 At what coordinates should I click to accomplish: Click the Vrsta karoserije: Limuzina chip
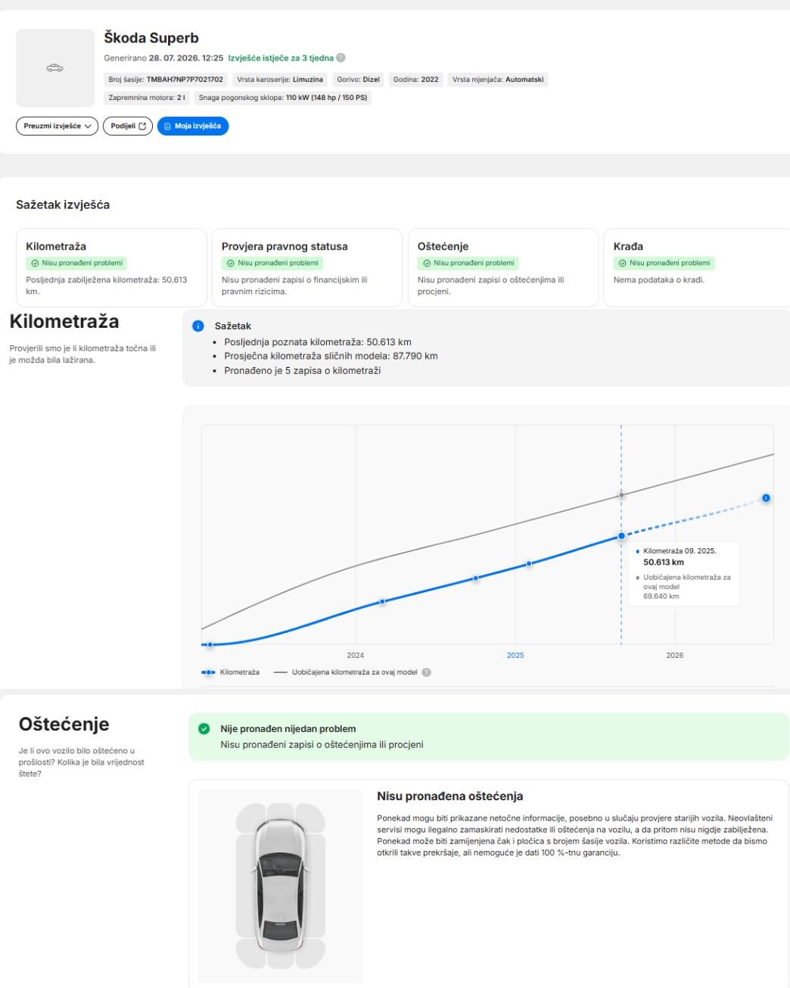pos(280,79)
